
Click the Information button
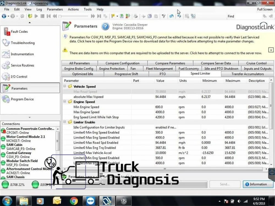point(258,184)
